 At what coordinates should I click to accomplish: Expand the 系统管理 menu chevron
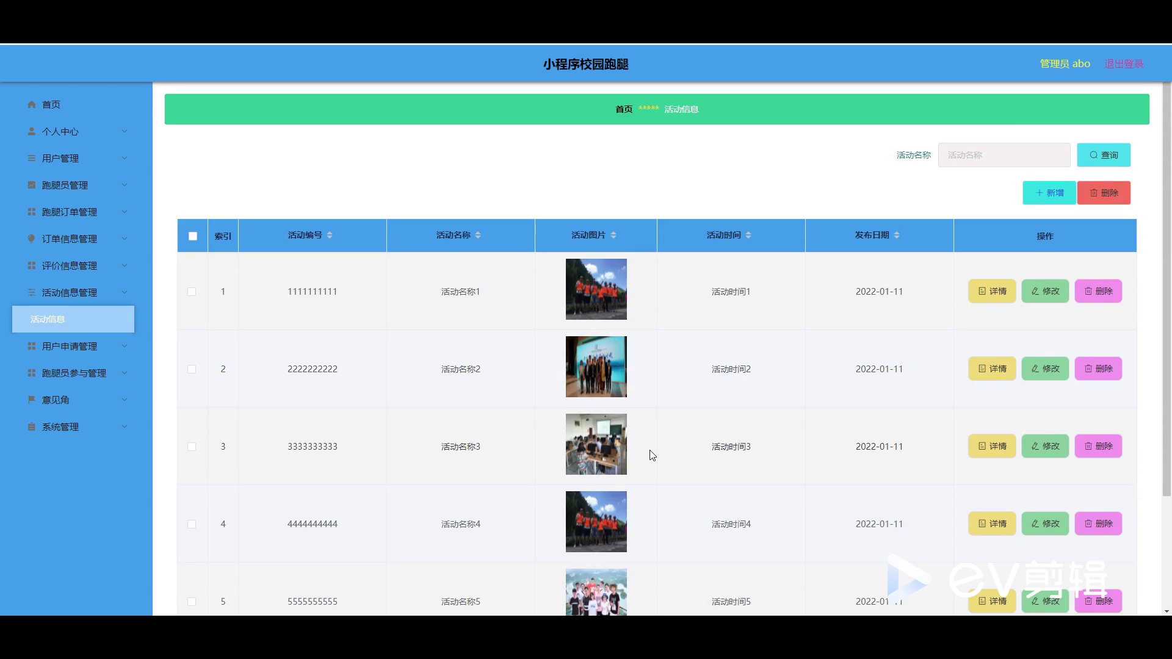tap(125, 427)
